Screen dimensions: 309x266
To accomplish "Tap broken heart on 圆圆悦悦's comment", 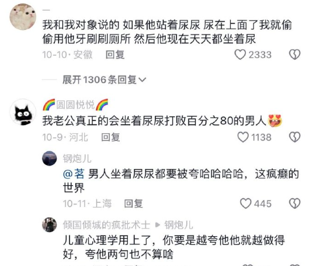I will 294,137.
